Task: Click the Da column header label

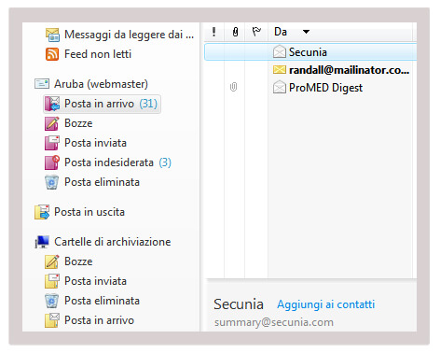Action: click(x=281, y=32)
